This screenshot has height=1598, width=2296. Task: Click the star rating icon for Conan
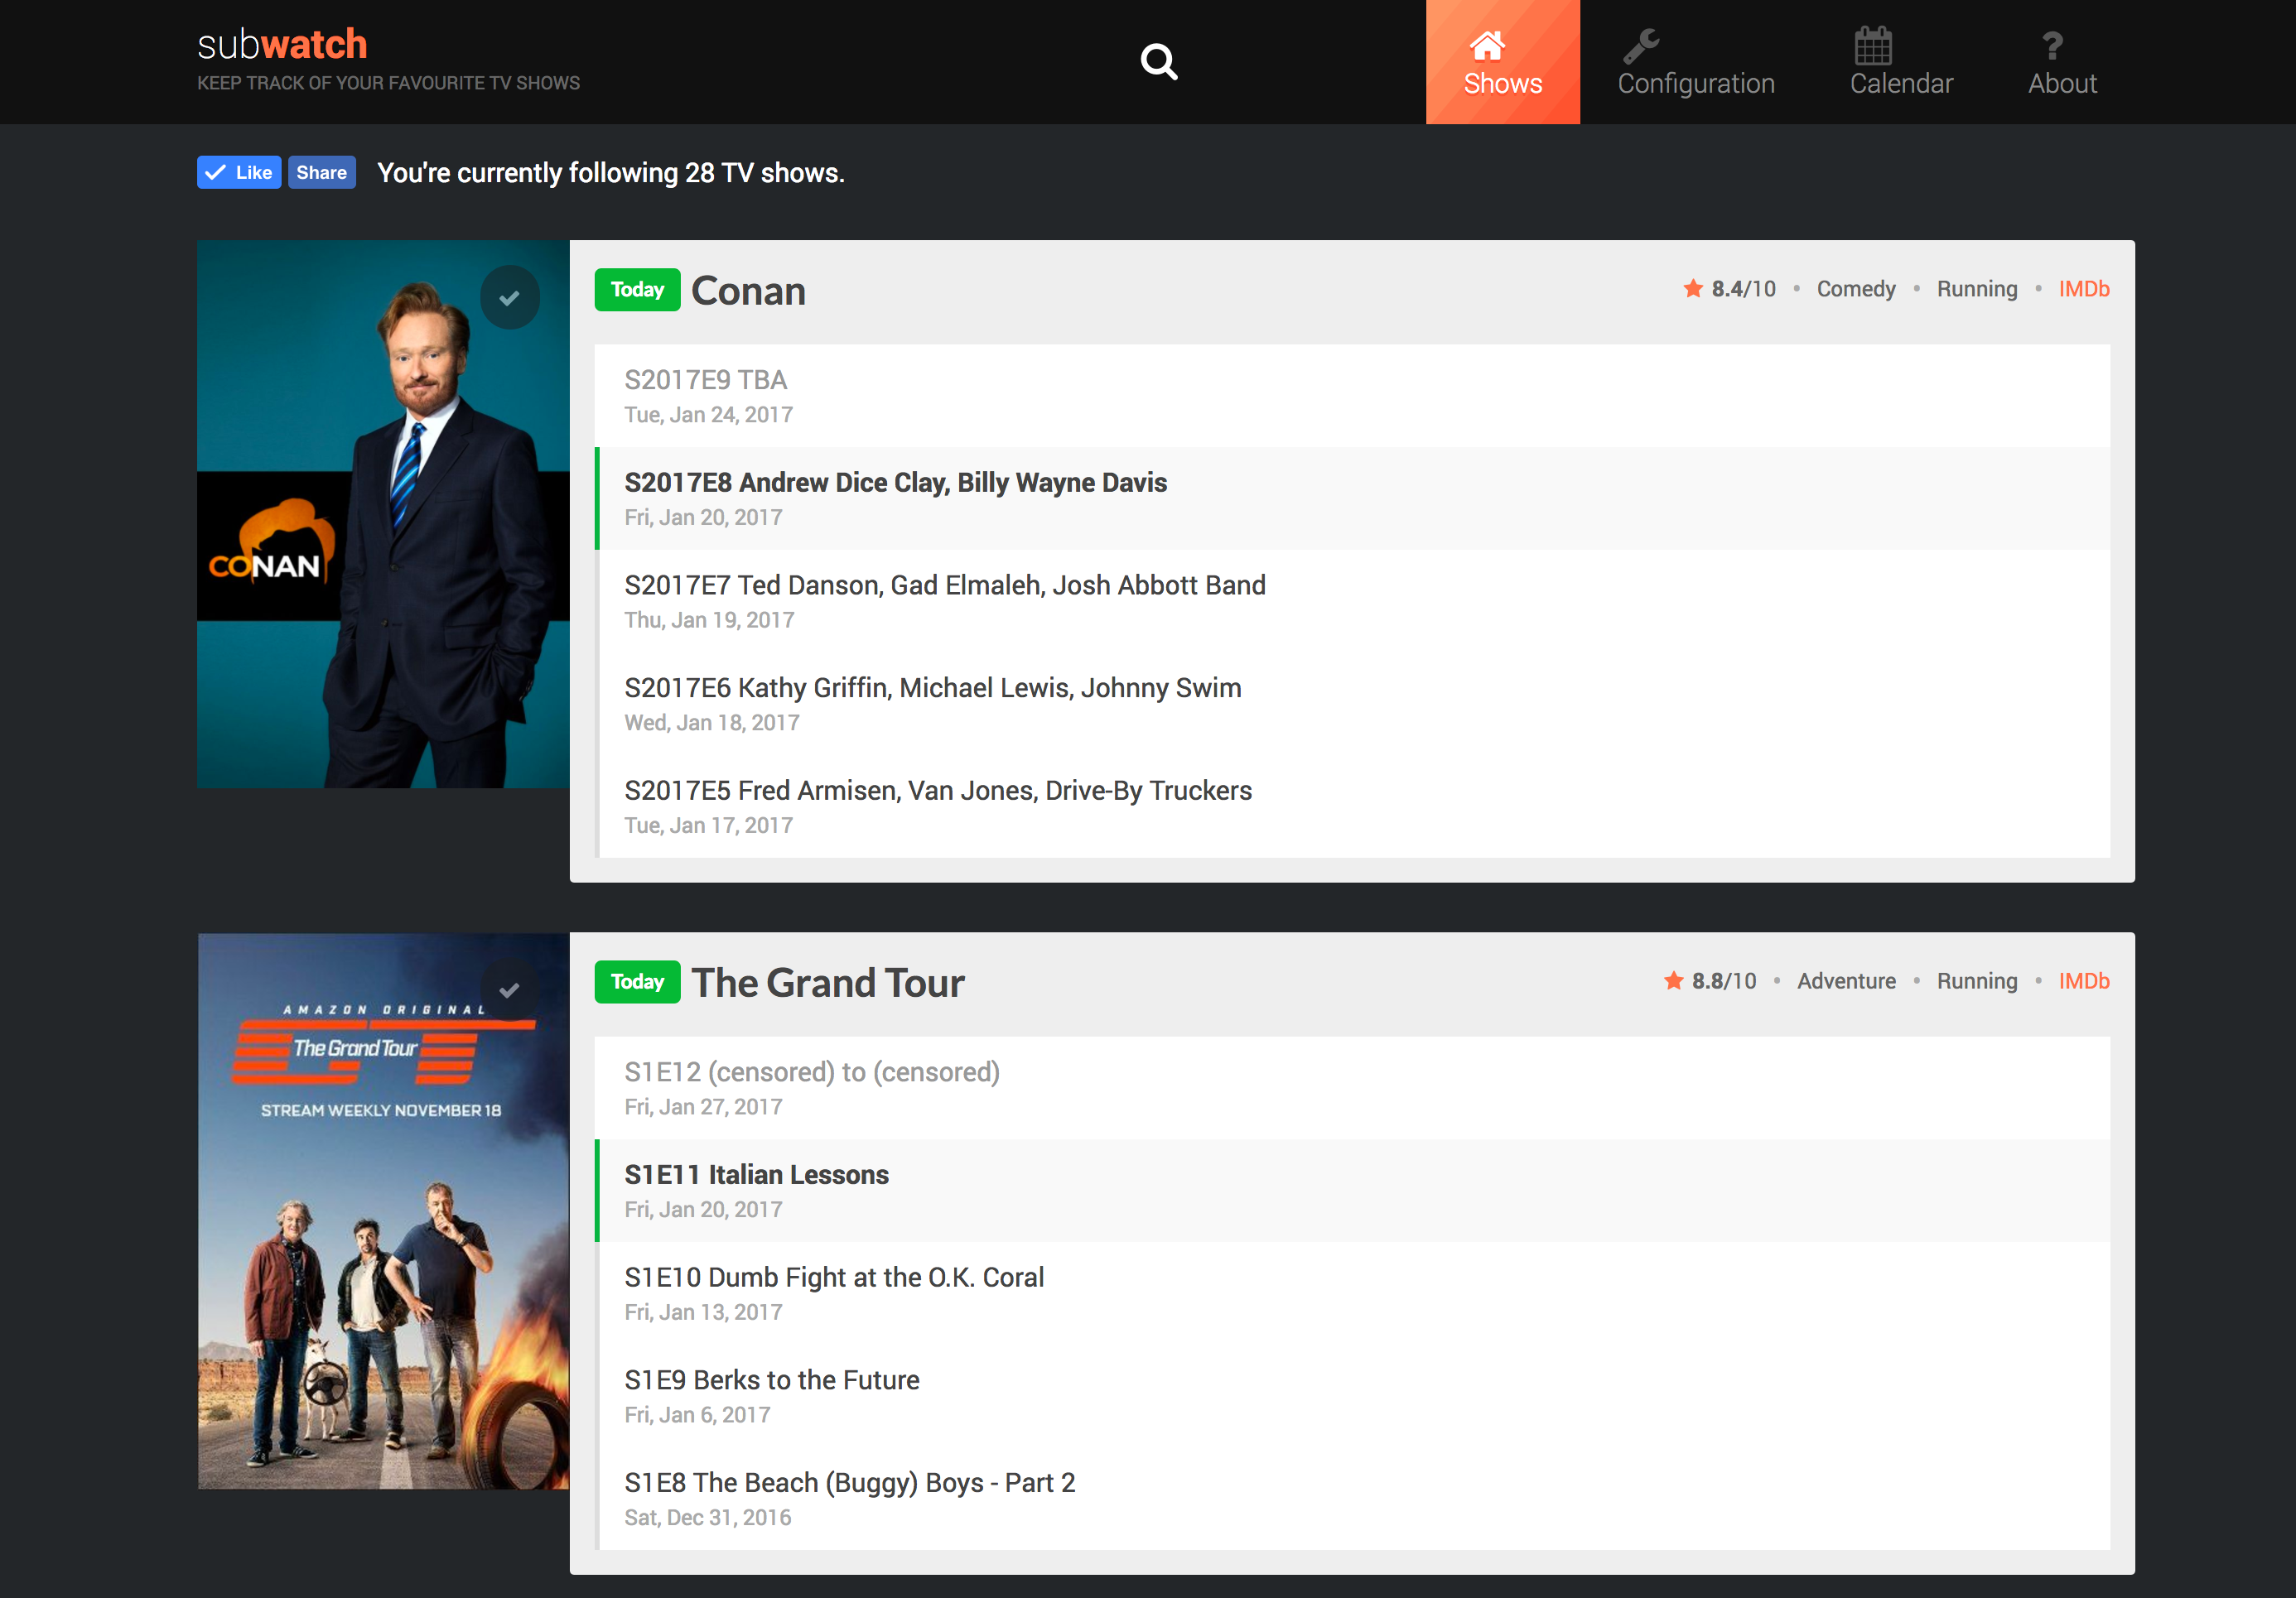(x=1692, y=289)
